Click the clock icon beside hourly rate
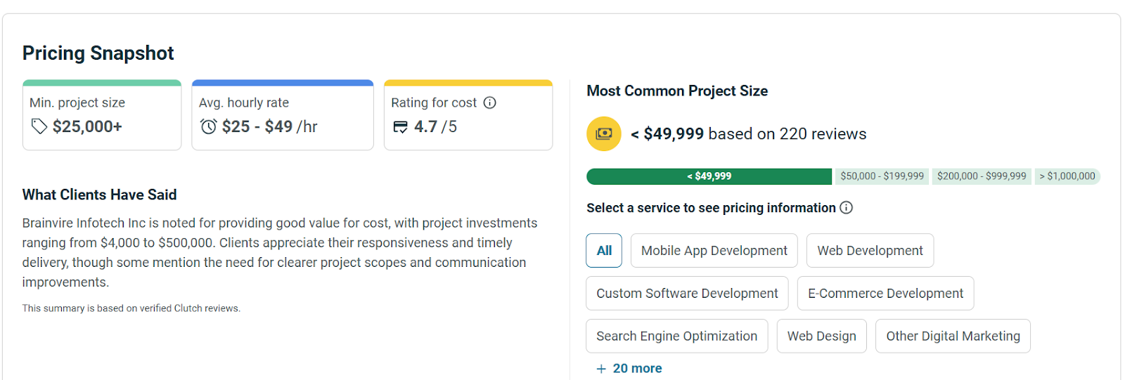The width and height of the screenshot is (1125, 380). 209,126
